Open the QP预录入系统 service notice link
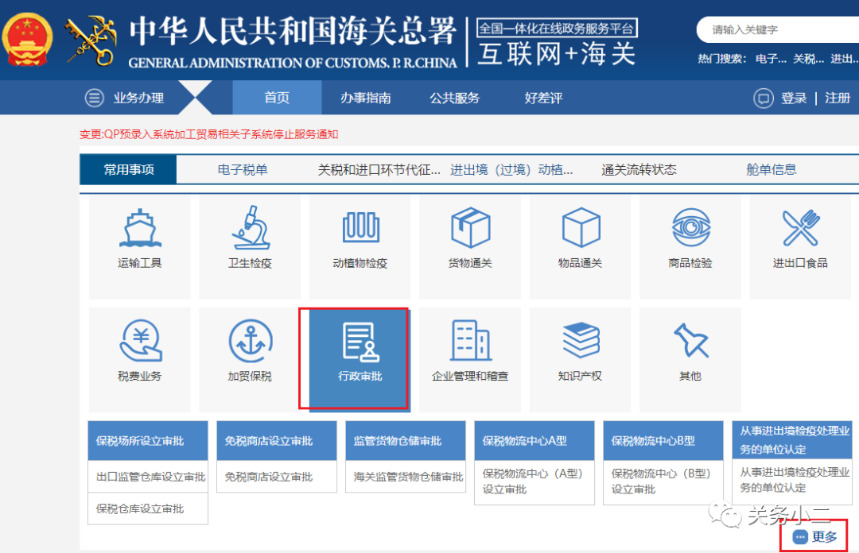 [209, 134]
